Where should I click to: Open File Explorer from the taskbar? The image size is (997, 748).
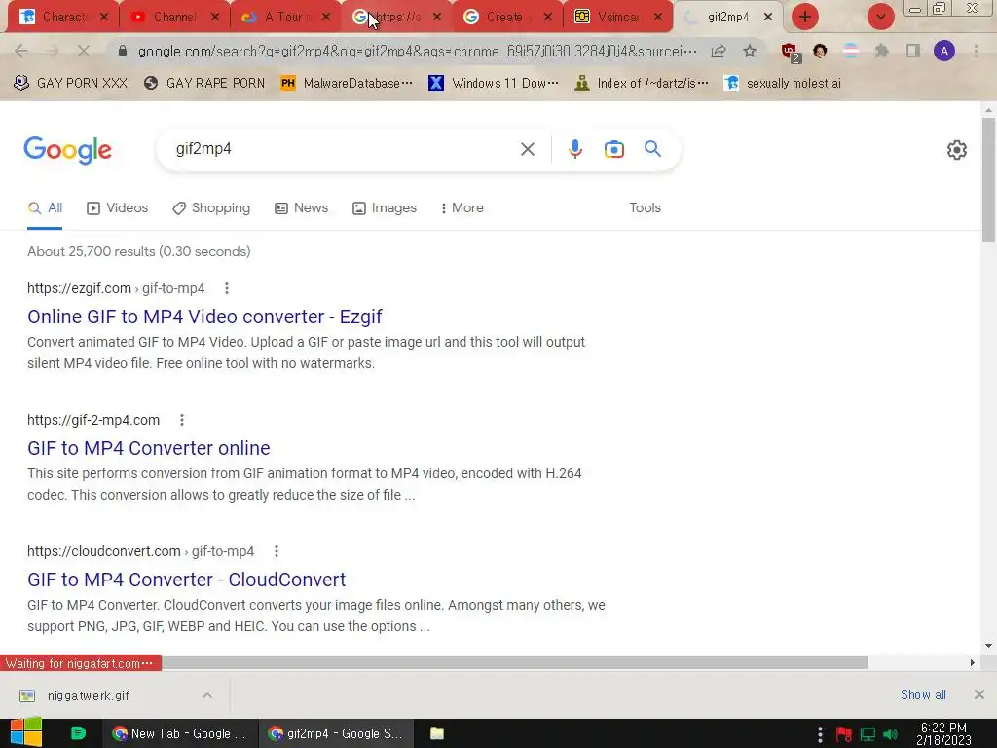tap(437, 733)
